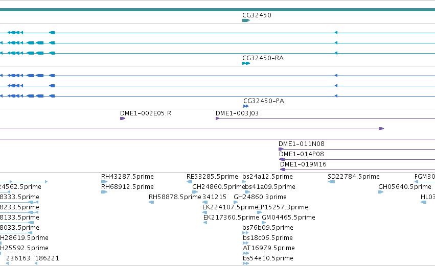Image resolution: width=435 pixels, height=266 pixels.
Task: Click the GM04465.5prime label
Action: [x=288, y=217]
